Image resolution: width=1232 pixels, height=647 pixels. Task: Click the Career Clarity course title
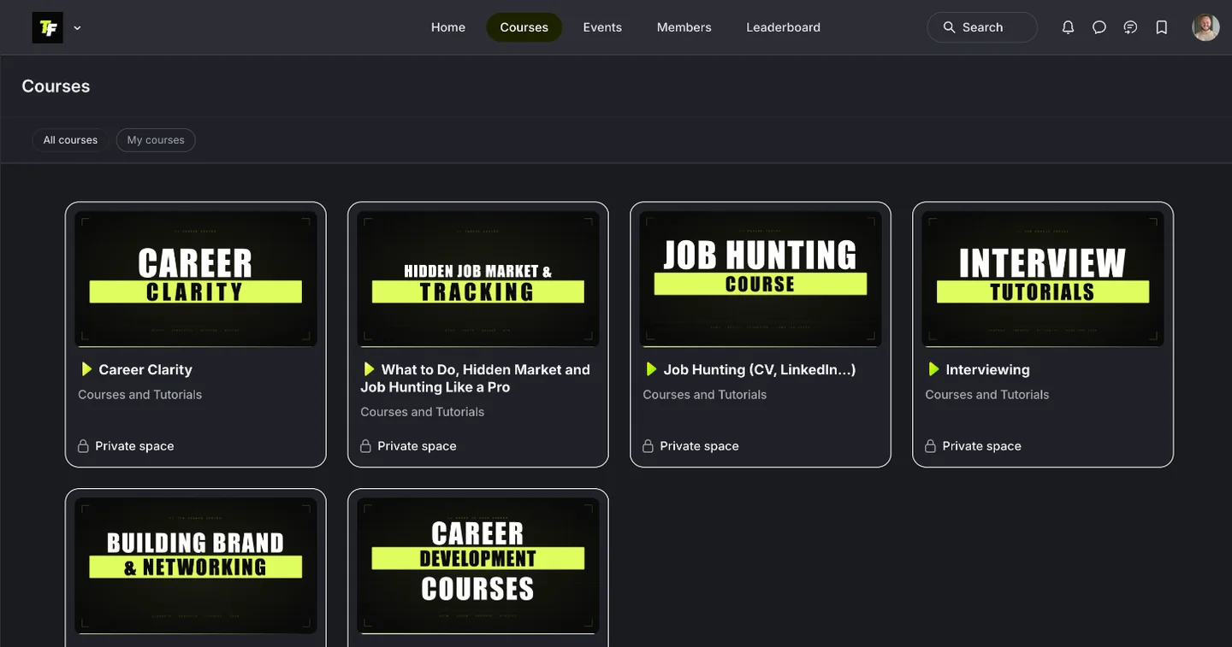coord(145,369)
